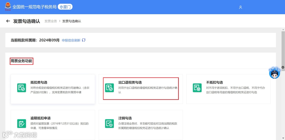Select the 注销勾选 card title
Screen dimensions: 285x140
coord(125,118)
